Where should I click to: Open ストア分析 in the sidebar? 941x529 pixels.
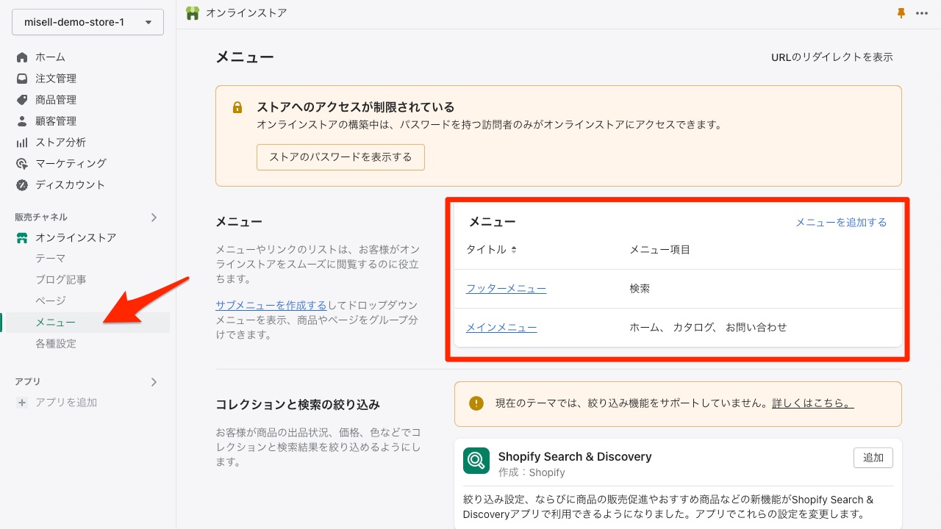click(x=60, y=143)
